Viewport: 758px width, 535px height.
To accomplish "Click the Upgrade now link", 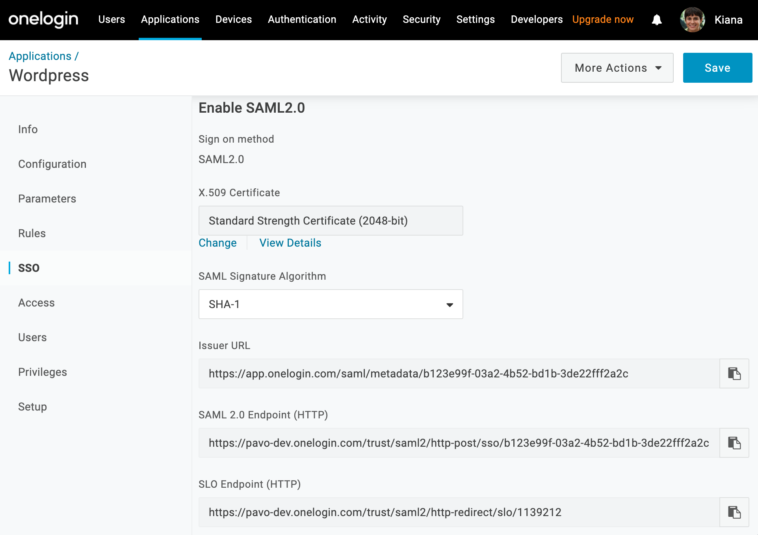I will pyautogui.click(x=602, y=20).
